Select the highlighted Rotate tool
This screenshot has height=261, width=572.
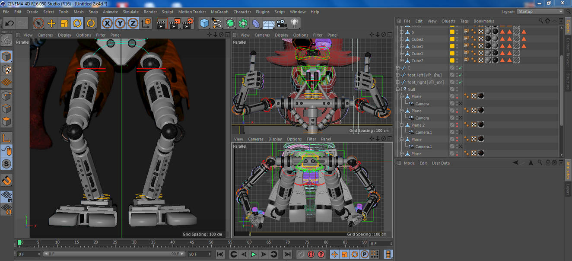pos(77,23)
